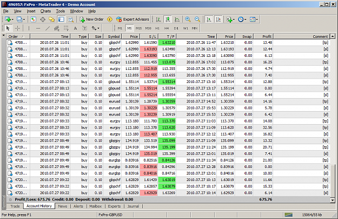338x219 pixels.
Task: Switch to the Trade tab
Action: point(15,206)
